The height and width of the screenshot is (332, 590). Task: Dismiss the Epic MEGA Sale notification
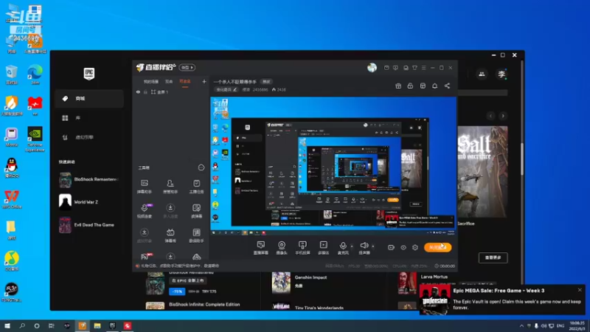[580, 290]
